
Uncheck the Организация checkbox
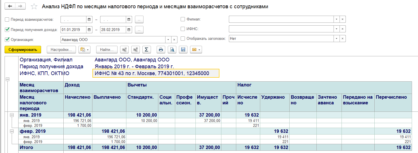pyautogui.click(x=7, y=39)
